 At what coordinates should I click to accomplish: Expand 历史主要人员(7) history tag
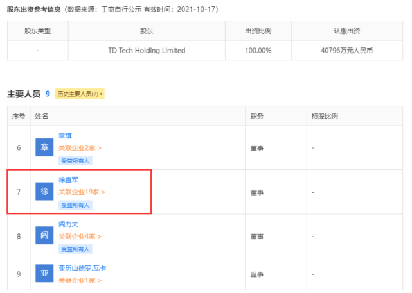(x=80, y=94)
